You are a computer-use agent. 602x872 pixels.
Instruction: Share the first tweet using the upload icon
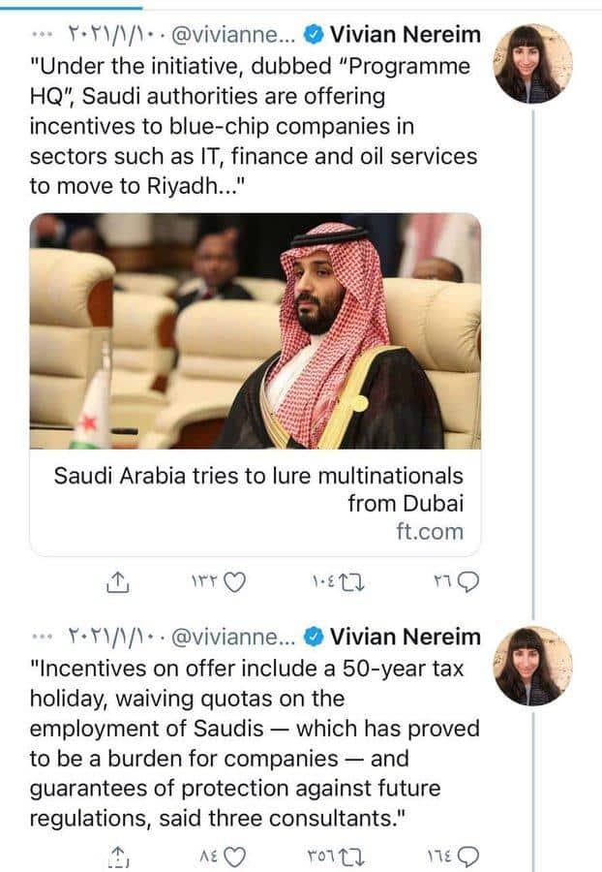pos(117,582)
